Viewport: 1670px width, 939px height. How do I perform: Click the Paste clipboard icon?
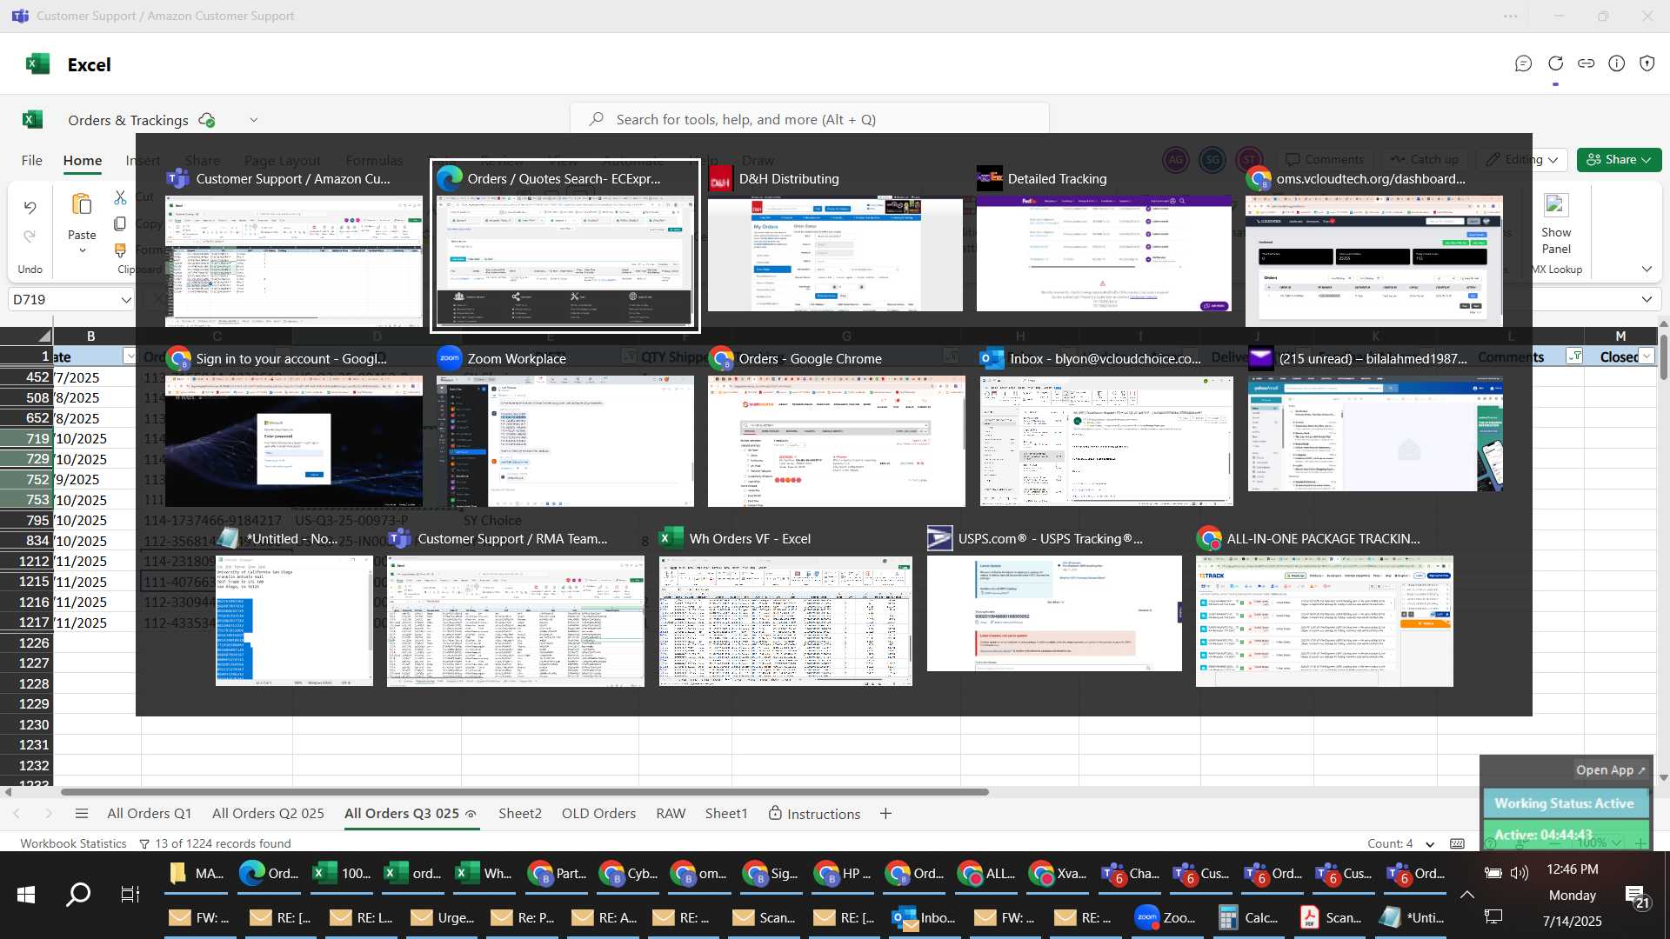pyautogui.click(x=82, y=204)
